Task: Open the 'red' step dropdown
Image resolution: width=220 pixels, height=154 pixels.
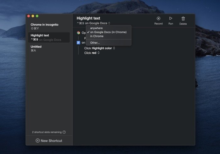Action: (x=98, y=53)
